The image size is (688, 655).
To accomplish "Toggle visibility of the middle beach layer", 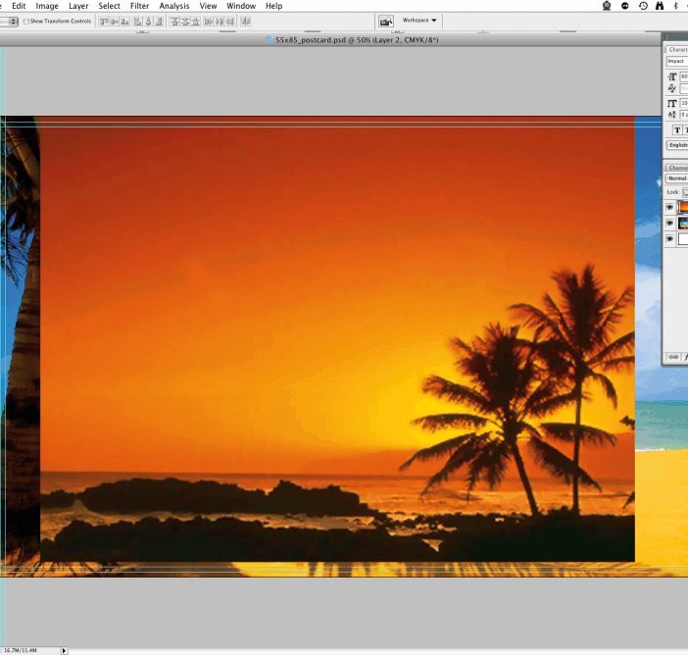I will pos(670,224).
